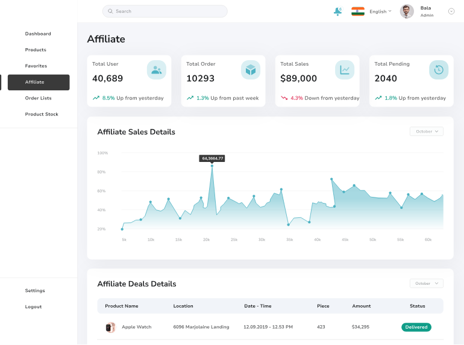The height and width of the screenshot is (345, 464).
Task: Click the search magnifier icon
Action: [110, 11]
